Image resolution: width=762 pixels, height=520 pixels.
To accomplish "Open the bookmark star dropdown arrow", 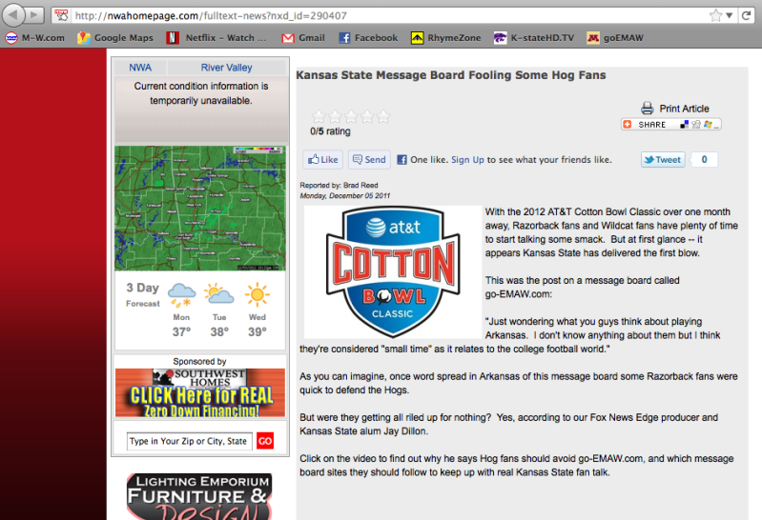I will point(729,15).
